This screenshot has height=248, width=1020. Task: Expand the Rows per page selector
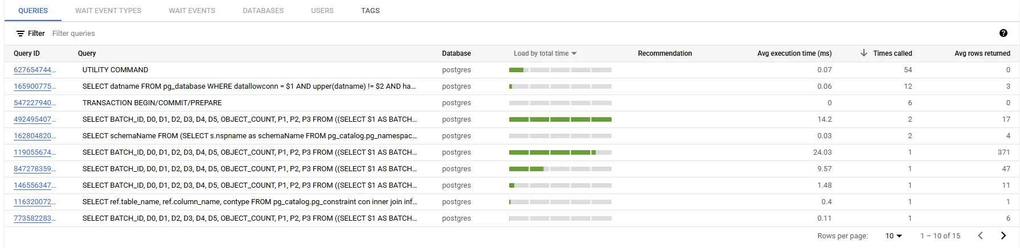[x=894, y=235]
